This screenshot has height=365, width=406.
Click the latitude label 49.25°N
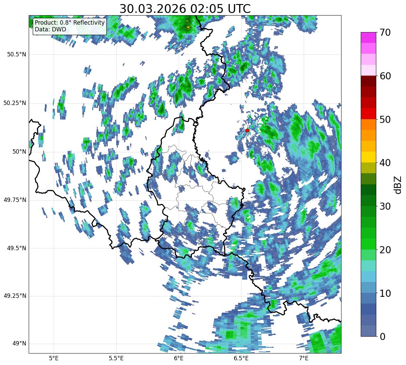[x=15, y=296]
